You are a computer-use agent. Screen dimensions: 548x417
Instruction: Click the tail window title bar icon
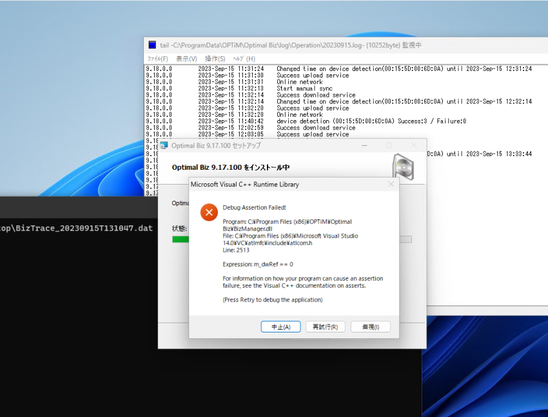(x=152, y=45)
